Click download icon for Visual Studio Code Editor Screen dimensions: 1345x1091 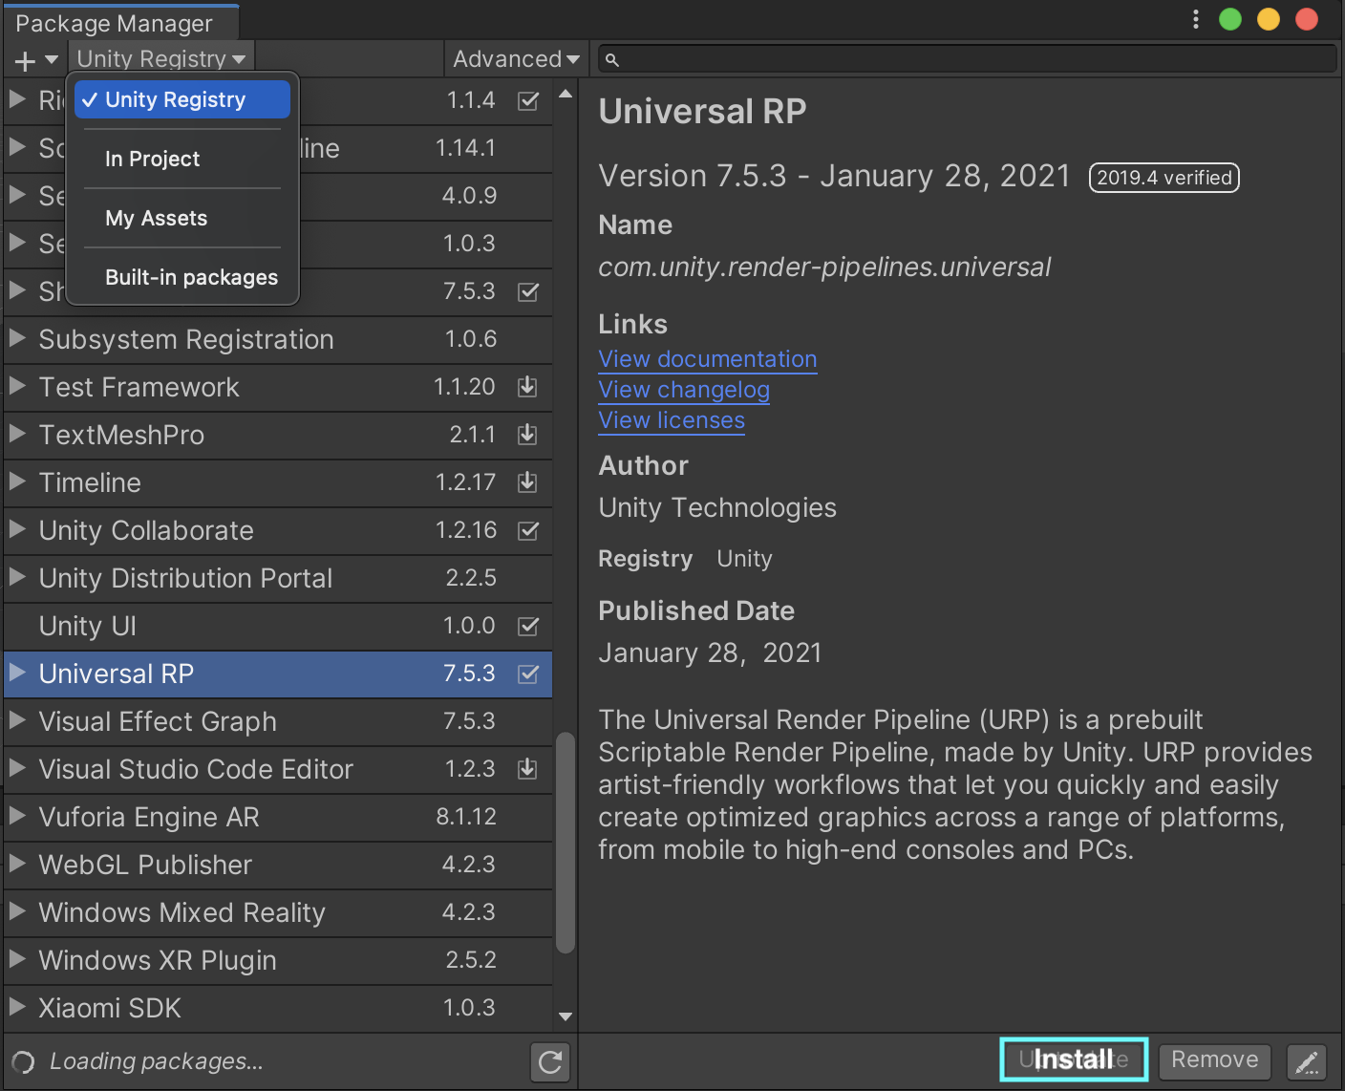click(x=527, y=769)
